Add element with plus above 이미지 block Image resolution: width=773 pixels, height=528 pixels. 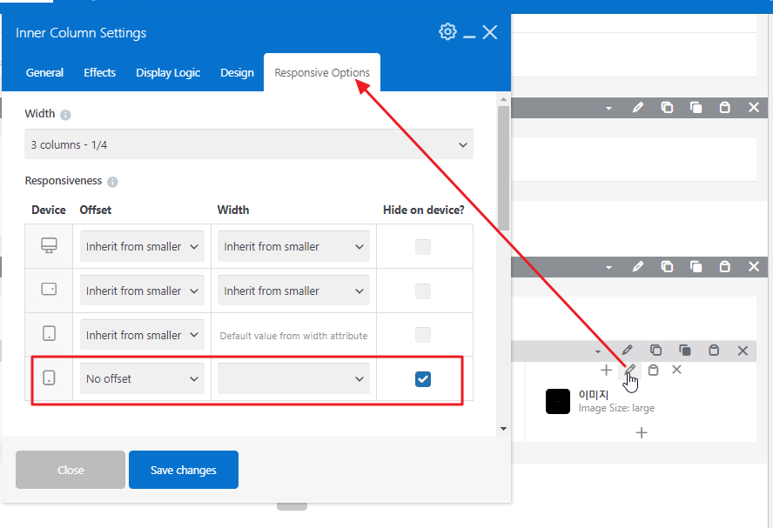point(607,370)
